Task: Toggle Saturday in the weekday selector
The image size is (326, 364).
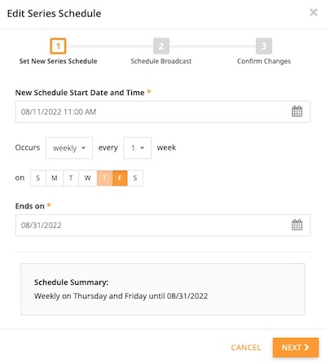Action: click(135, 178)
